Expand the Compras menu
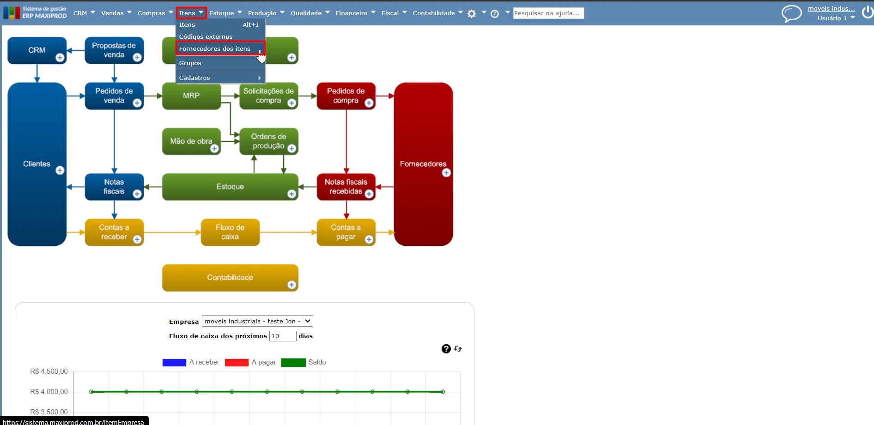Image resolution: width=874 pixels, height=425 pixels. tap(155, 13)
